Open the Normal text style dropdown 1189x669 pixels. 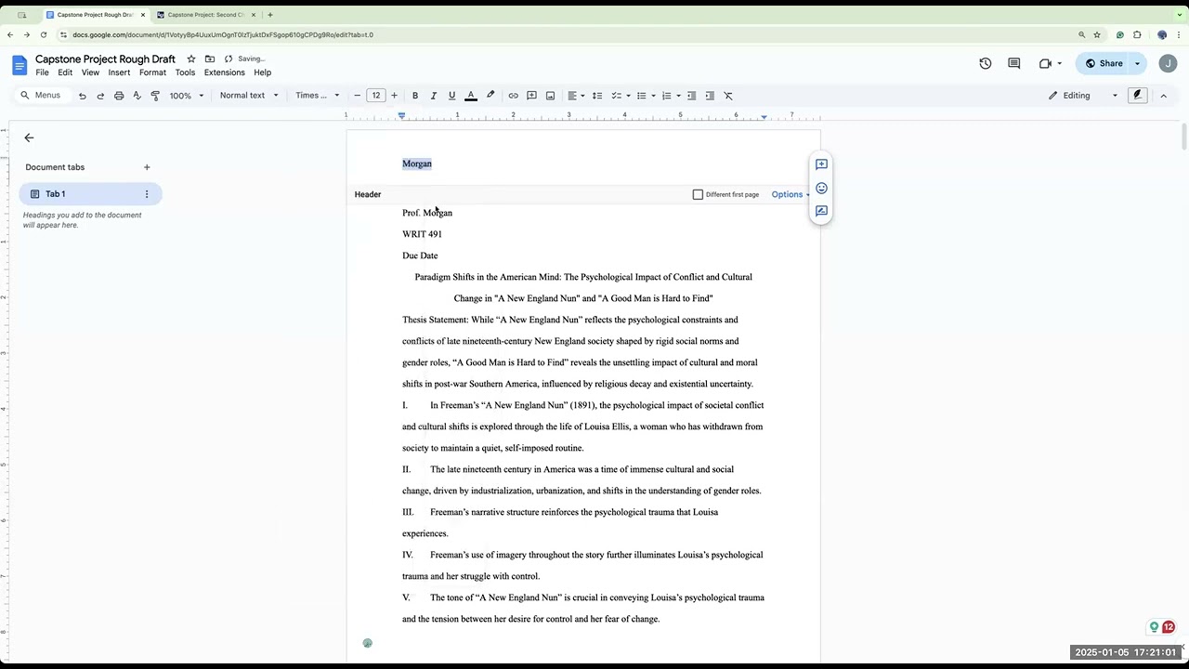[x=249, y=96]
